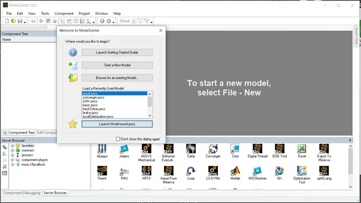Choose the Excel component icon
This screenshot has height=203, width=361.
pyautogui.click(x=302, y=149)
